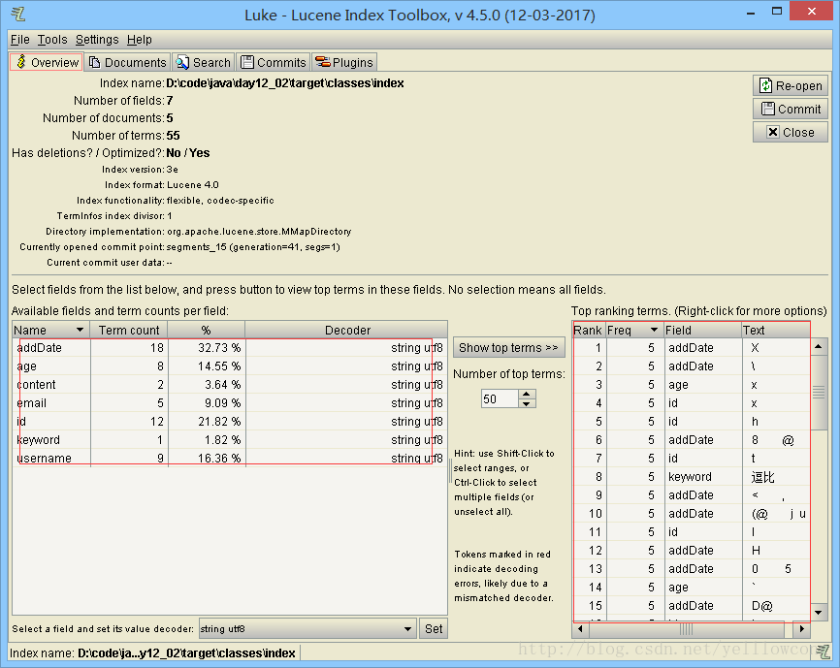Screen dimensions: 840x668
Task: Select the addDate field row
Action: (229, 347)
